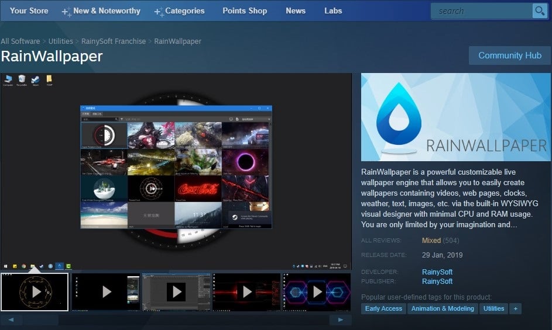This screenshot has width=552, height=330.
Task: Click the RainWallpaper breadcrumb
Action: tap(178, 41)
